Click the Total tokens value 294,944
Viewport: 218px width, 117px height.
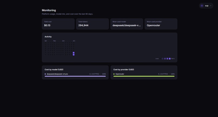pos(83,25)
